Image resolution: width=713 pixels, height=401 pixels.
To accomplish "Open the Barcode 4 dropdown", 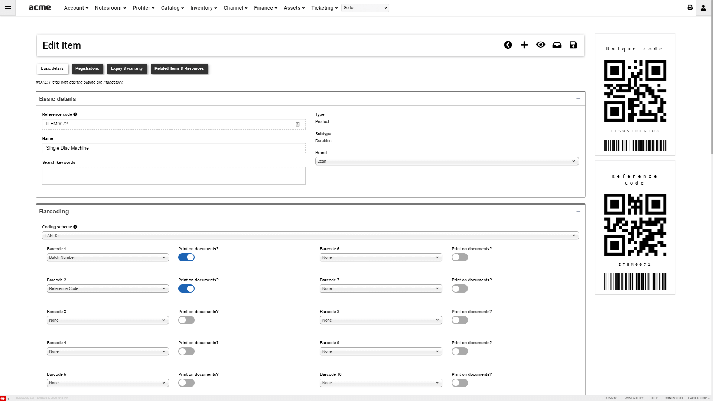I will click(108, 351).
